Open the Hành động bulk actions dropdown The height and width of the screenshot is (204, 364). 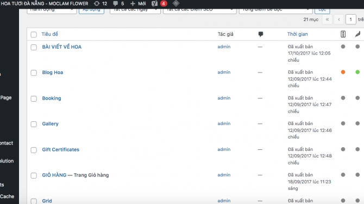(x=52, y=11)
